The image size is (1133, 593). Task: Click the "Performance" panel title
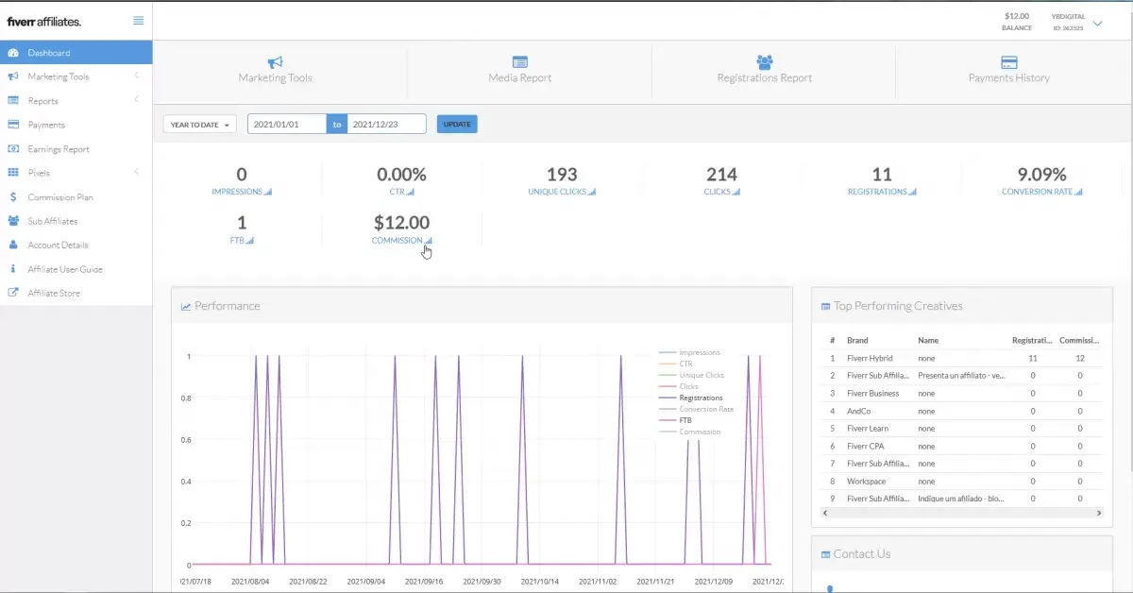[x=228, y=306]
